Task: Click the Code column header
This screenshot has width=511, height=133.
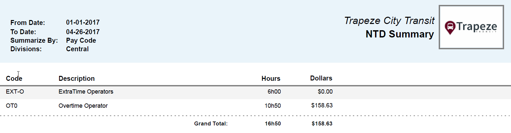Action: (x=14, y=78)
